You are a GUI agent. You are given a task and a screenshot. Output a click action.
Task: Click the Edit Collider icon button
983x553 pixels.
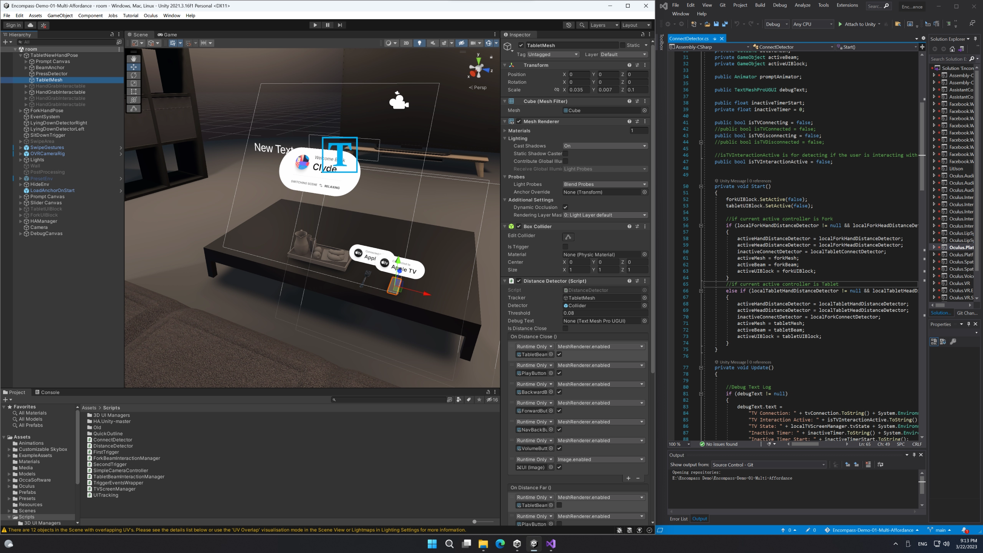[x=568, y=237]
